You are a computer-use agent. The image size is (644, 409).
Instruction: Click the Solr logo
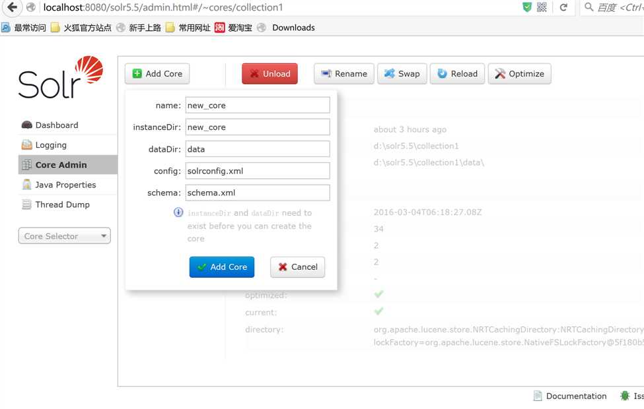pyautogui.click(x=61, y=77)
